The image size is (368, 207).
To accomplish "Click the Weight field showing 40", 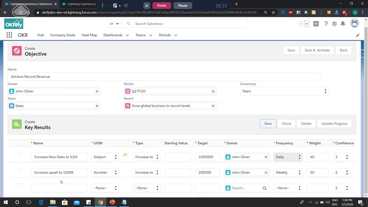I will coord(318,157).
